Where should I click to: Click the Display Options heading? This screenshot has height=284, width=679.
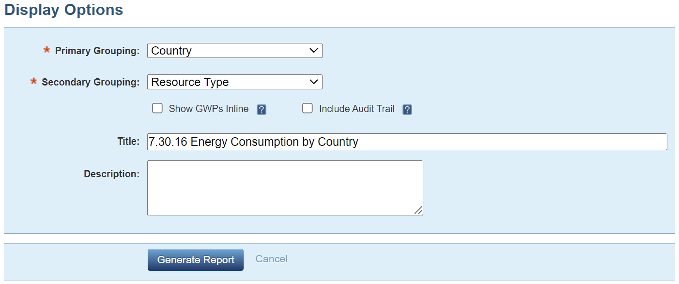click(x=63, y=10)
